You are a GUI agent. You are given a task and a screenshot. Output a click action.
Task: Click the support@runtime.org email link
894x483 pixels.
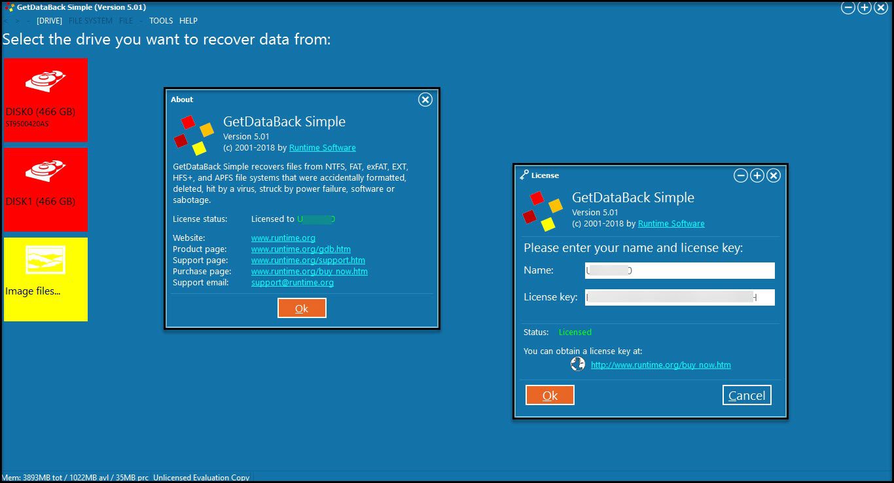click(x=293, y=283)
